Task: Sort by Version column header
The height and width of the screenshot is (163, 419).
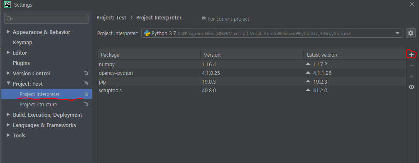Action: coord(252,55)
